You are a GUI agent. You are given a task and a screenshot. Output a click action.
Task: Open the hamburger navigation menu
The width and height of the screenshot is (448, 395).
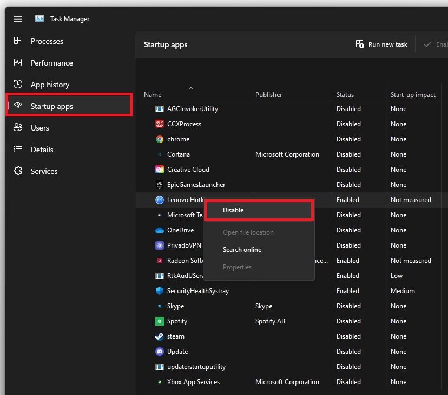click(x=18, y=19)
